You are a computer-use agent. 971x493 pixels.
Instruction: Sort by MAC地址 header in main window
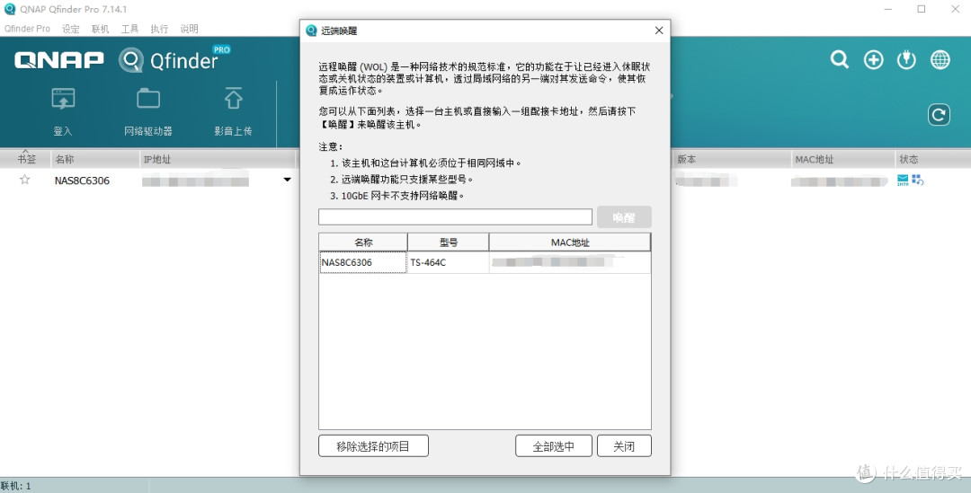click(x=842, y=159)
